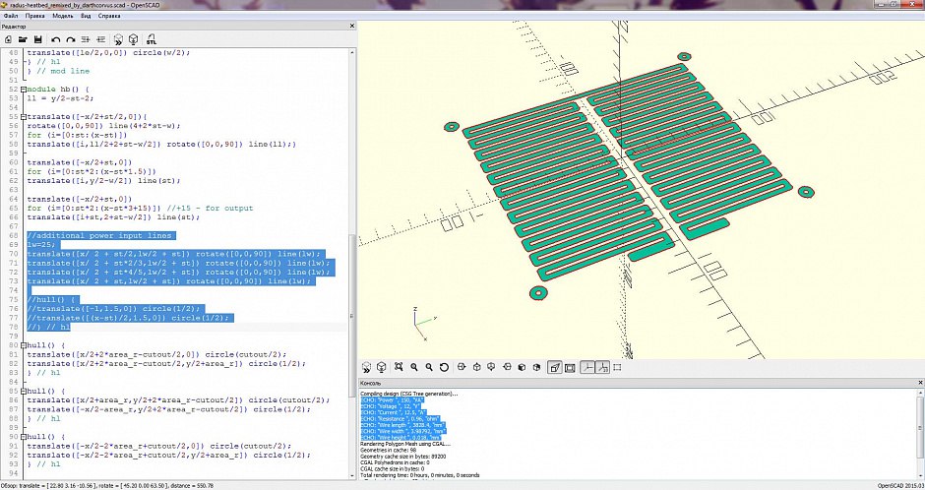Viewport: 925px width, 490px height.
Task: Click the '} // mod line' comment line
Action: (x=58, y=71)
